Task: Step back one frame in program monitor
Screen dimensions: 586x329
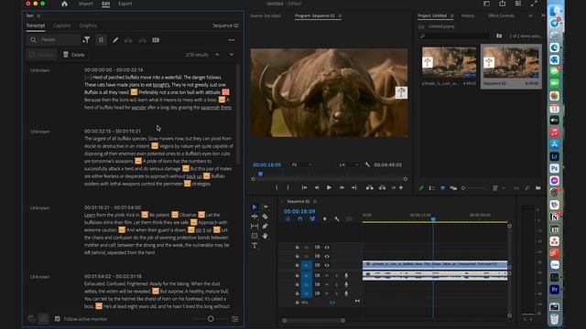Action: pos(317,187)
